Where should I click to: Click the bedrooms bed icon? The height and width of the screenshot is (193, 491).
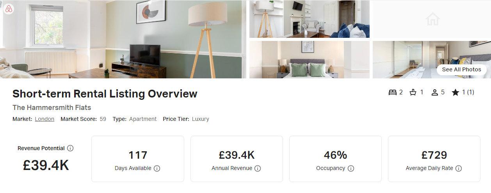tap(393, 92)
